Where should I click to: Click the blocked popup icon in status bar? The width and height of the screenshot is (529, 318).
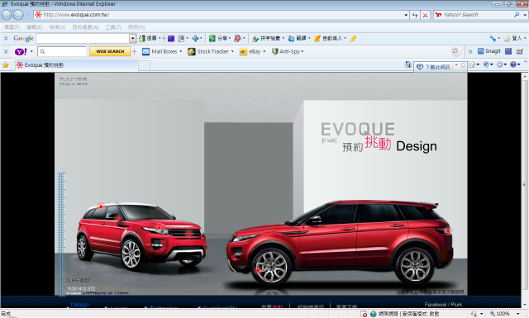[x=364, y=314]
